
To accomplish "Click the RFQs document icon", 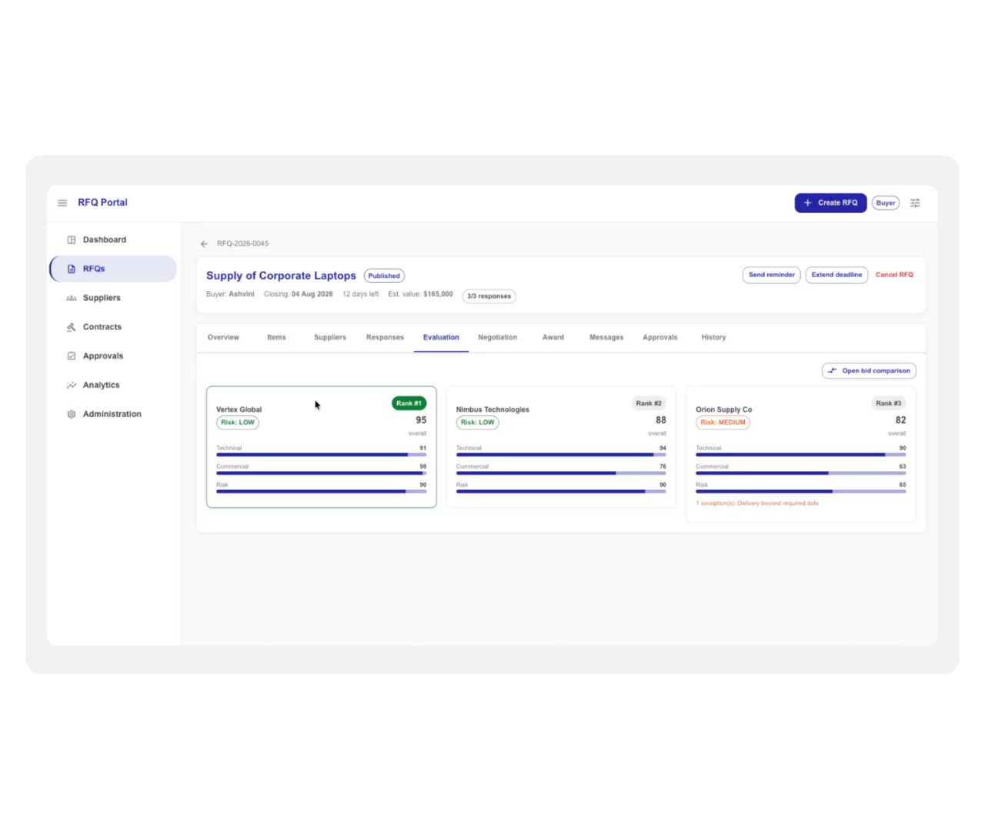I will pyautogui.click(x=72, y=269).
